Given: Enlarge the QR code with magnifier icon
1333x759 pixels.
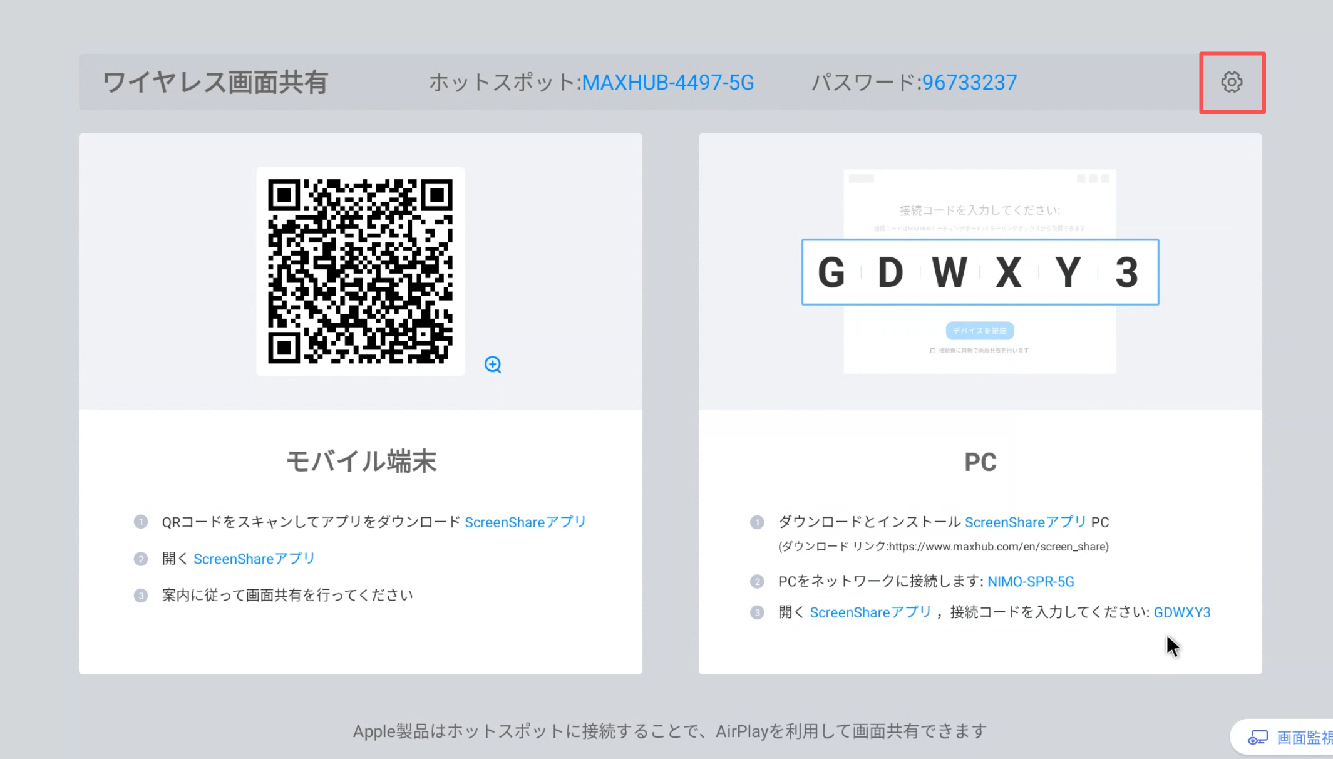Looking at the screenshot, I should [493, 364].
